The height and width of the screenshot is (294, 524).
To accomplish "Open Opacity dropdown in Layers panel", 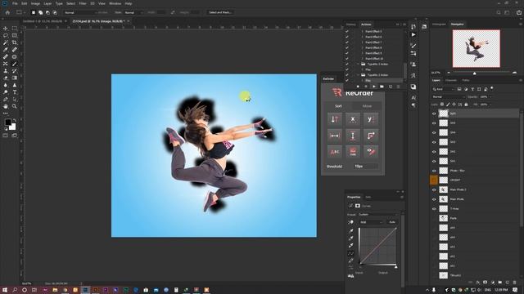I will (490, 97).
